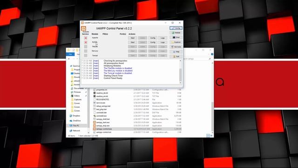
Task: Click the XAMPP log scroll down arrow
Action: pos(180,83)
